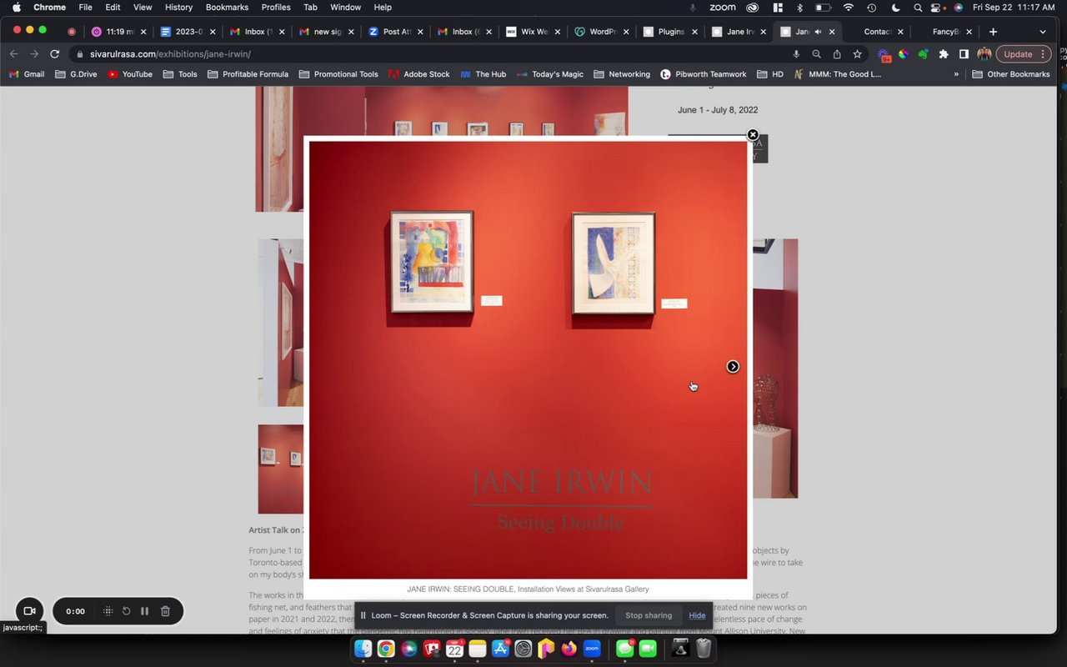Open the G.Drive bookmark folder
The height and width of the screenshot is (667, 1067).
(76, 74)
